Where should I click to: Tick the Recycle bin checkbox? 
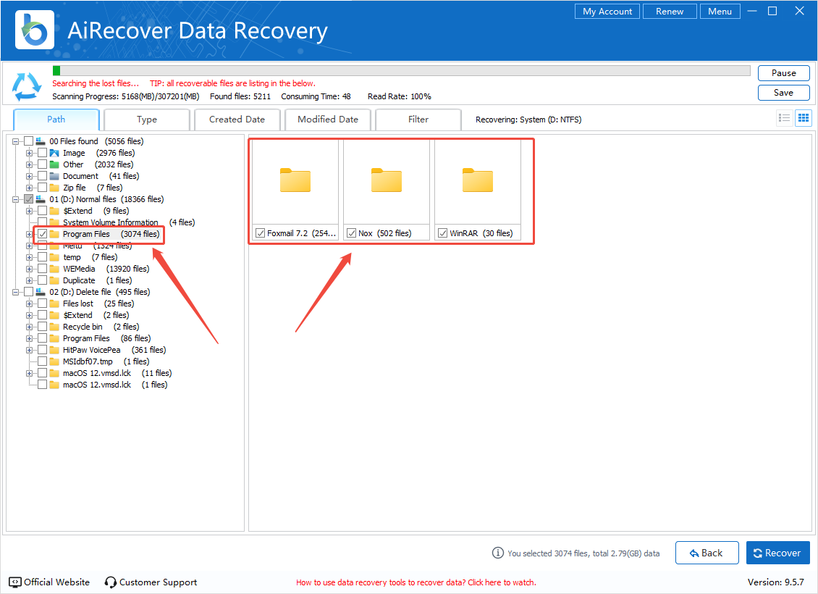point(43,327)
